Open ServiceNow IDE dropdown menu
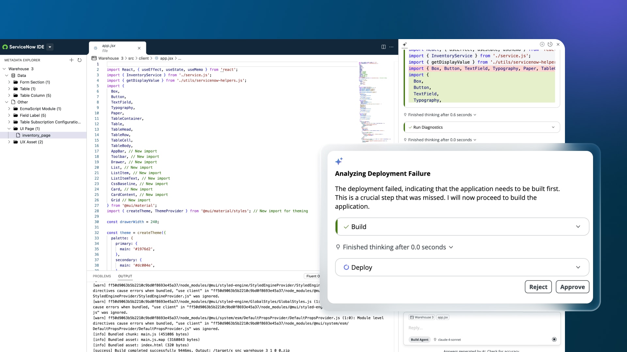The height and width of the screenshot is (352, 627). (x=50, y=47)
